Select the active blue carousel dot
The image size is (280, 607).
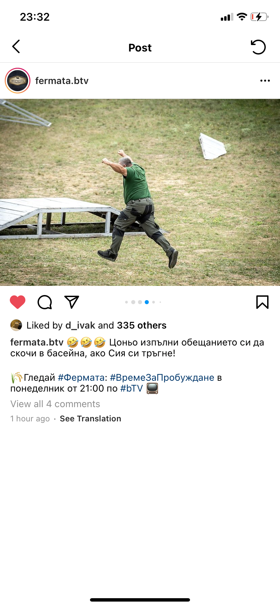click(147, 302)
